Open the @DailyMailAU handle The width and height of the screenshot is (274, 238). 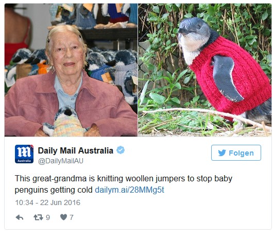point(61,161)
